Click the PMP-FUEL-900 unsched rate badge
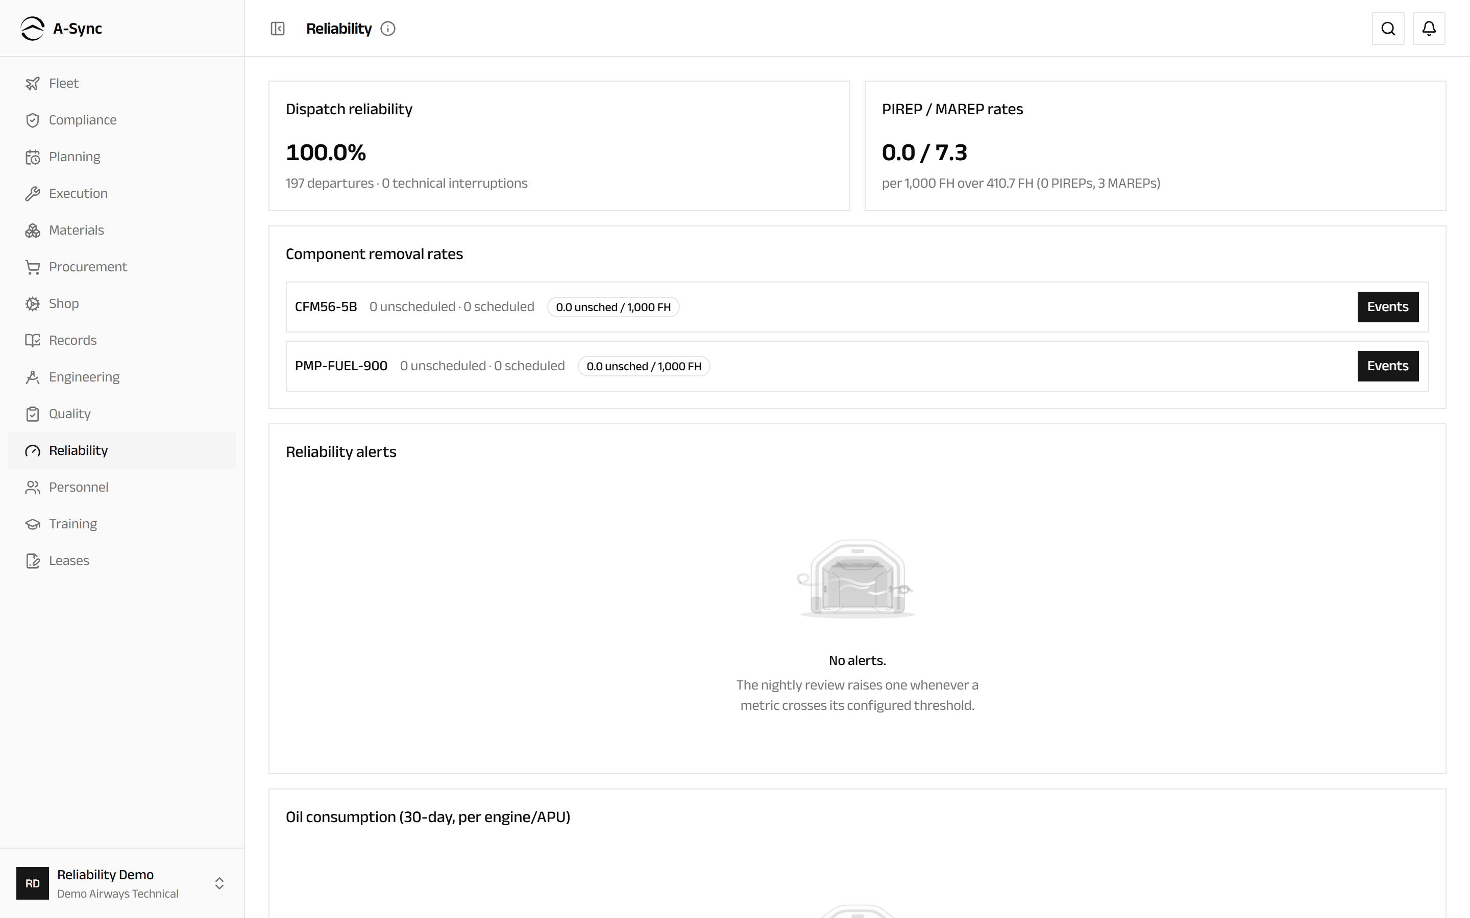Viewport: 1470px width, 918px height. (x=644, y=366)
